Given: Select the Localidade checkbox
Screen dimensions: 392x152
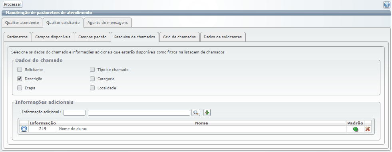Looking at the screenshot, I should pyautogui.click(x=92, y=88).
